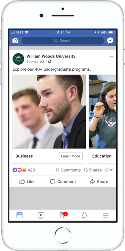Open the News Feed tab icon
The height and width of the screenshot is (251, 125).
(19, 215)
